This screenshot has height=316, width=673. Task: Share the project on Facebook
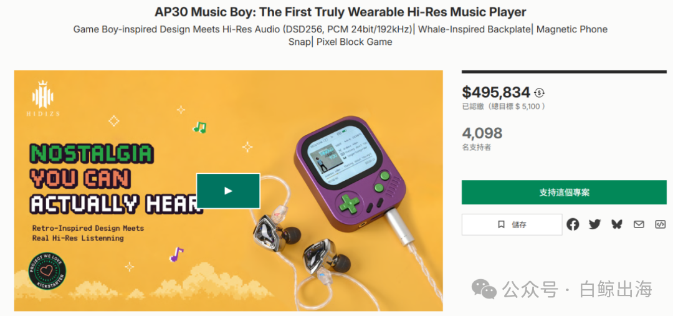pos(573,224)
